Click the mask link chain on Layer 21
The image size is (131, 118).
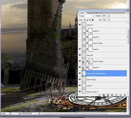[87, 37]
